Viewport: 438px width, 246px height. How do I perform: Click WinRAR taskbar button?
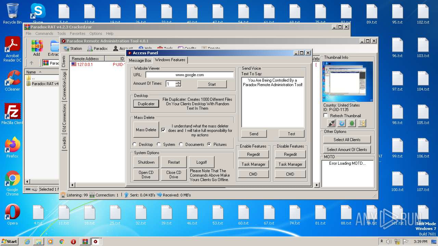tap(85, 241)
